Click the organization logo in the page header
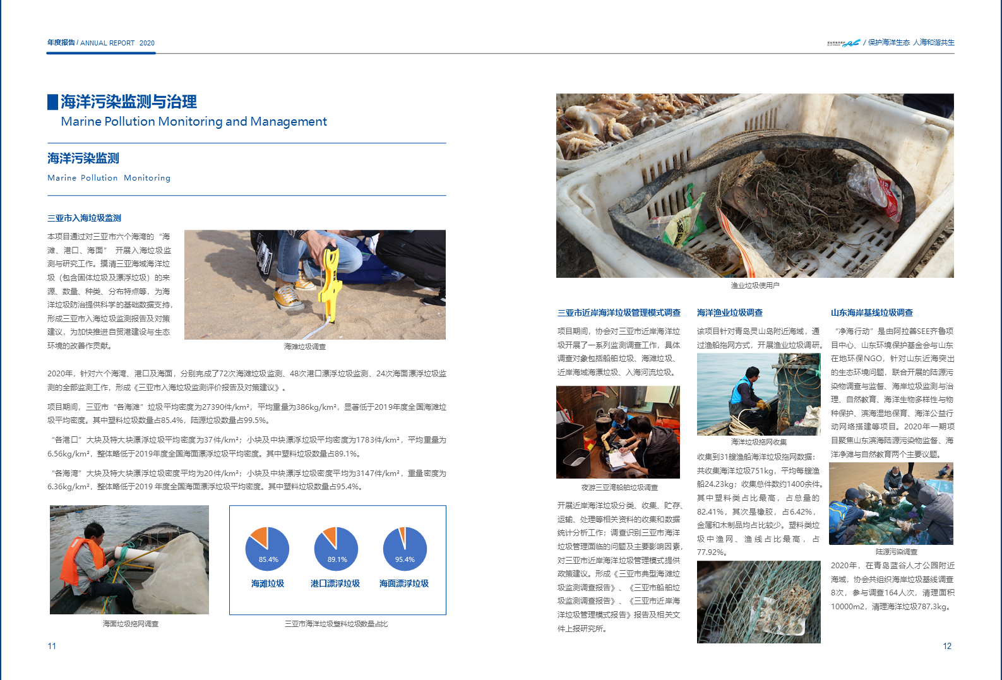The image size is (1002, 680). point(844,43)
